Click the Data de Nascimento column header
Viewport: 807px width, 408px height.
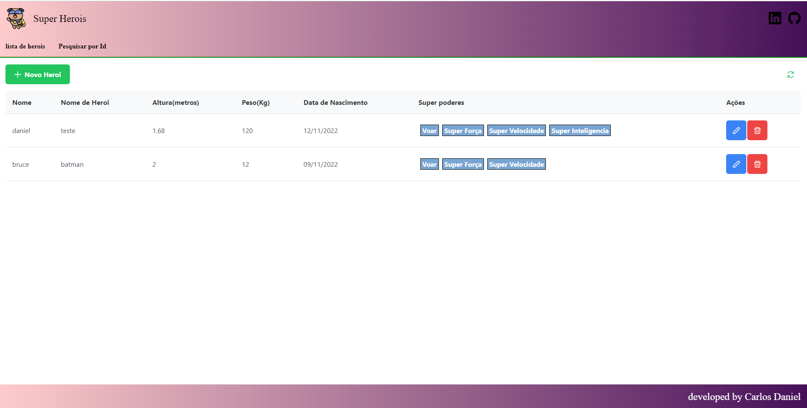[x=335, y=102]
